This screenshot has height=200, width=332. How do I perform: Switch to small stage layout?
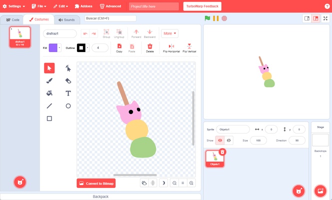click(307, 18)
